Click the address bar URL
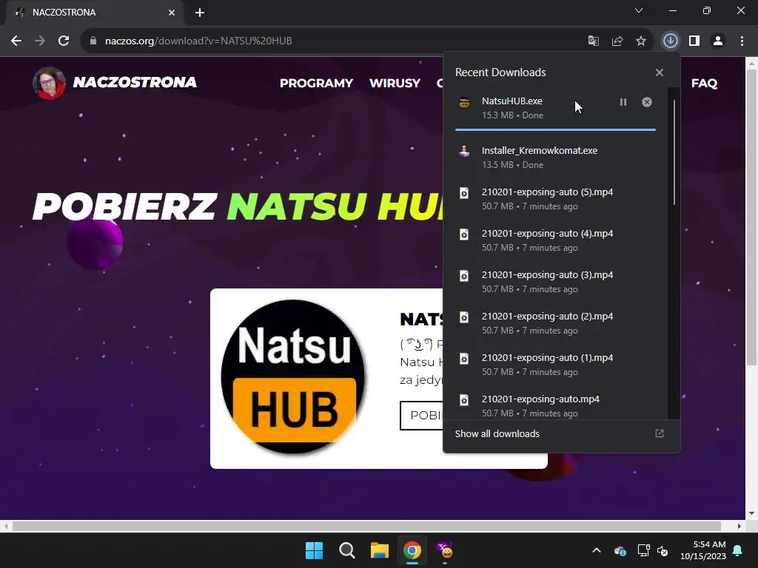Viewport: 758px width, 568px height. [x=198, y=41]
